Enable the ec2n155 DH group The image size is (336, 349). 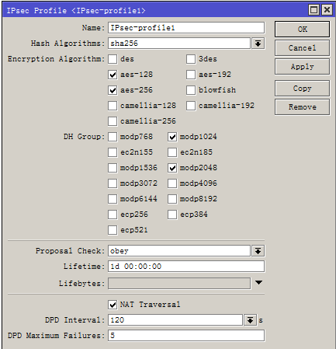pos(113,152)
